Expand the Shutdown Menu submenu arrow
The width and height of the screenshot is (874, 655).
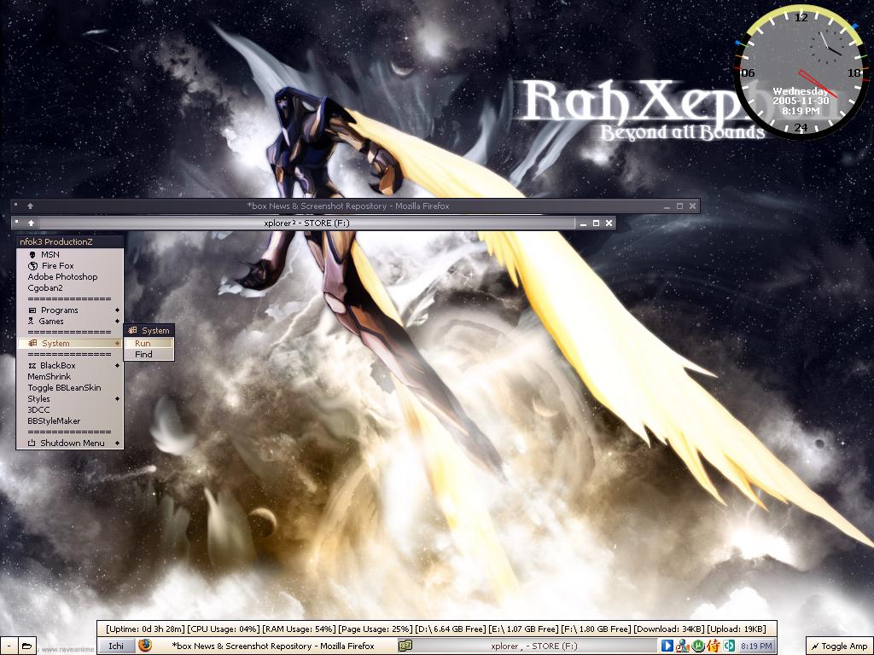117,443
